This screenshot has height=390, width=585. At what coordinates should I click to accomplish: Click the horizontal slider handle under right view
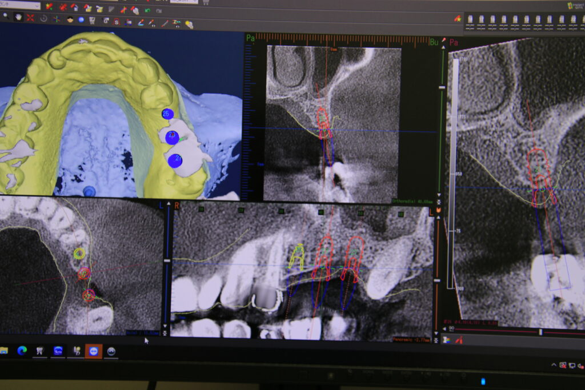click(540, 332)
